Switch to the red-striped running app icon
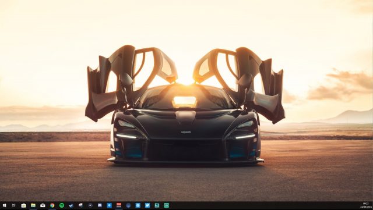Image resolution: width=373 pixels, height=210 pixels. click(119, 205)
